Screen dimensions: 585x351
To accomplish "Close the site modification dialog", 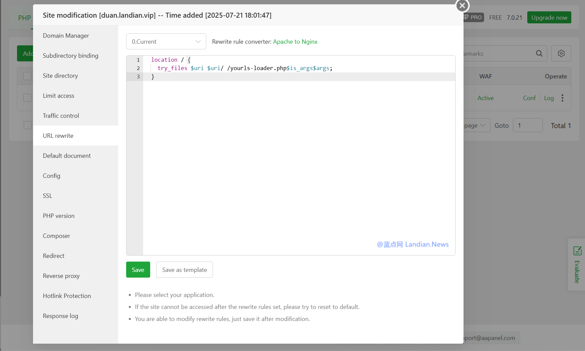I will [462, 6].
